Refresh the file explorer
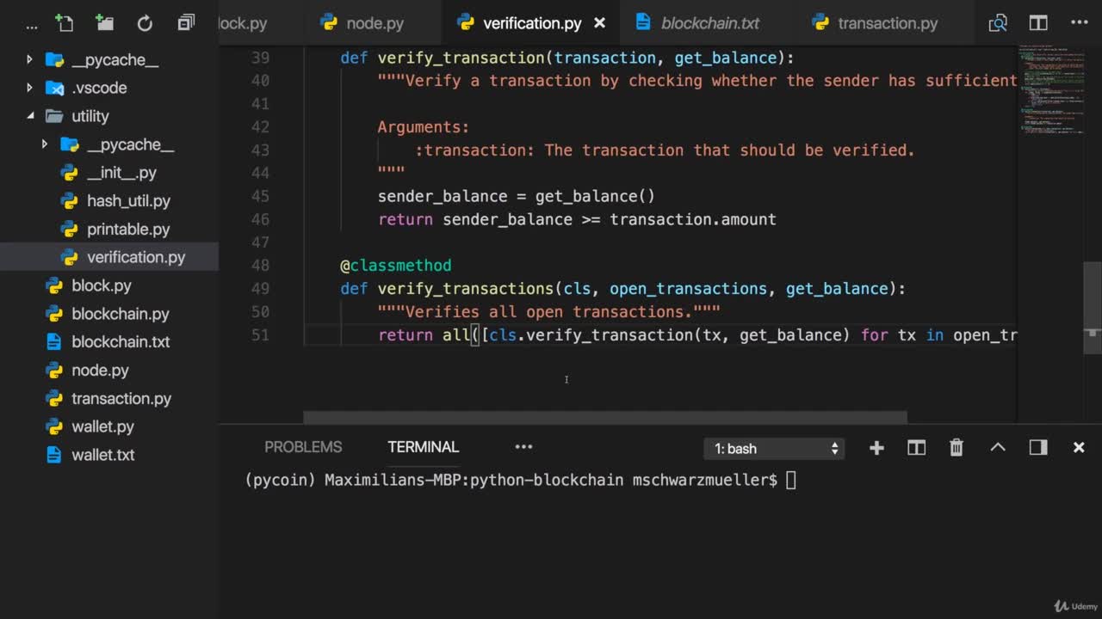Screen dimensions: 1102x619 [x=145, y=23]
